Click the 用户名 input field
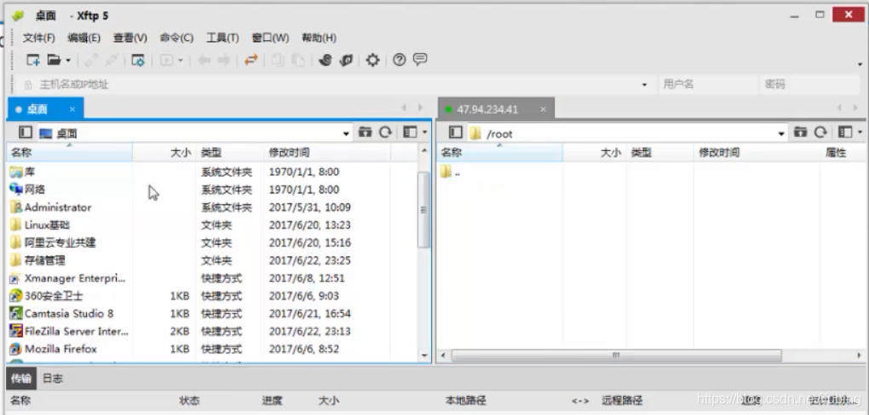This screenshot has width=869, height=415. click(x=708, y=84)
